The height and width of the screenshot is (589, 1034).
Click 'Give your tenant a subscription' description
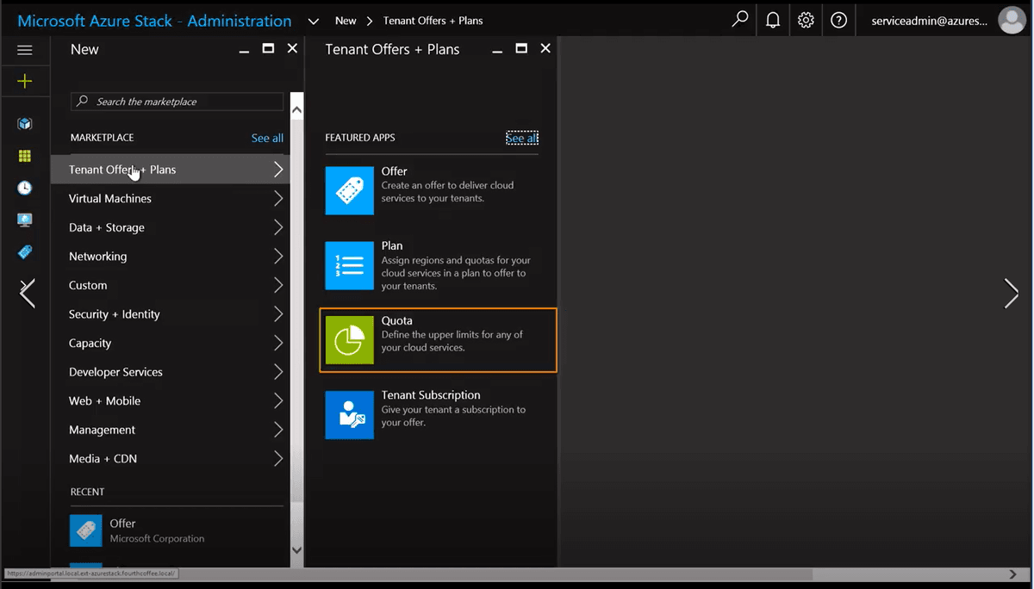point(453,416)
